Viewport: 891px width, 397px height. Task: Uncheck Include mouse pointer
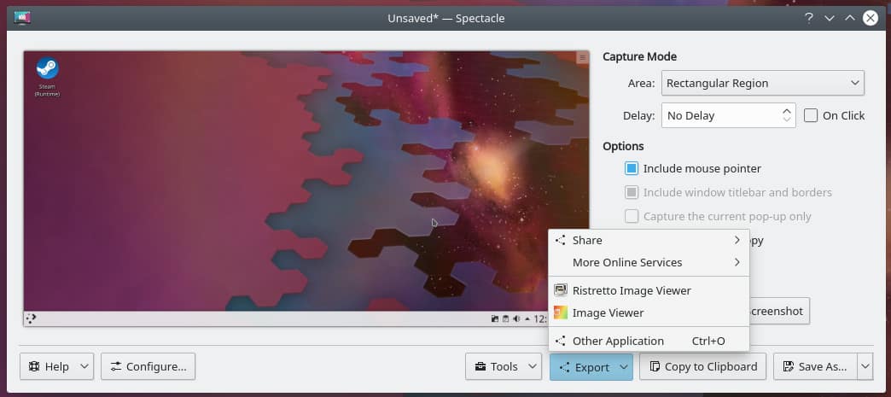(632, 168)
